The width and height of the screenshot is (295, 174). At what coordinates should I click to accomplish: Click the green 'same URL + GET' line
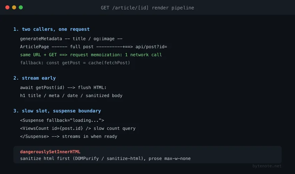[x=91, y=55]
